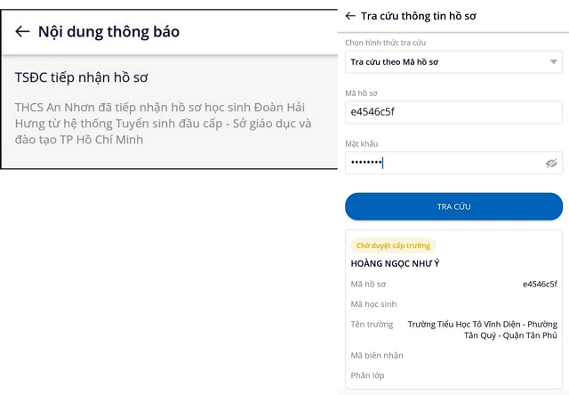Image resolution: width=569 pixels, height=395 pixels.
Task: Go back from Nội dung thông báo screen
Action: [x=22, y=32]
